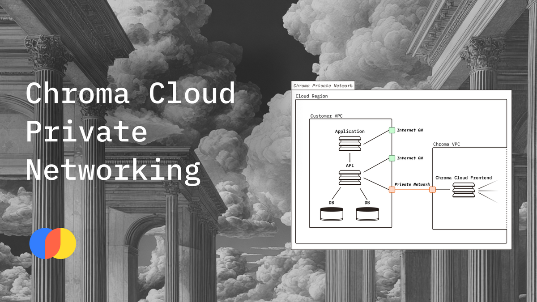
Task: Click the left DB cylinder icon
Action: 332,213
